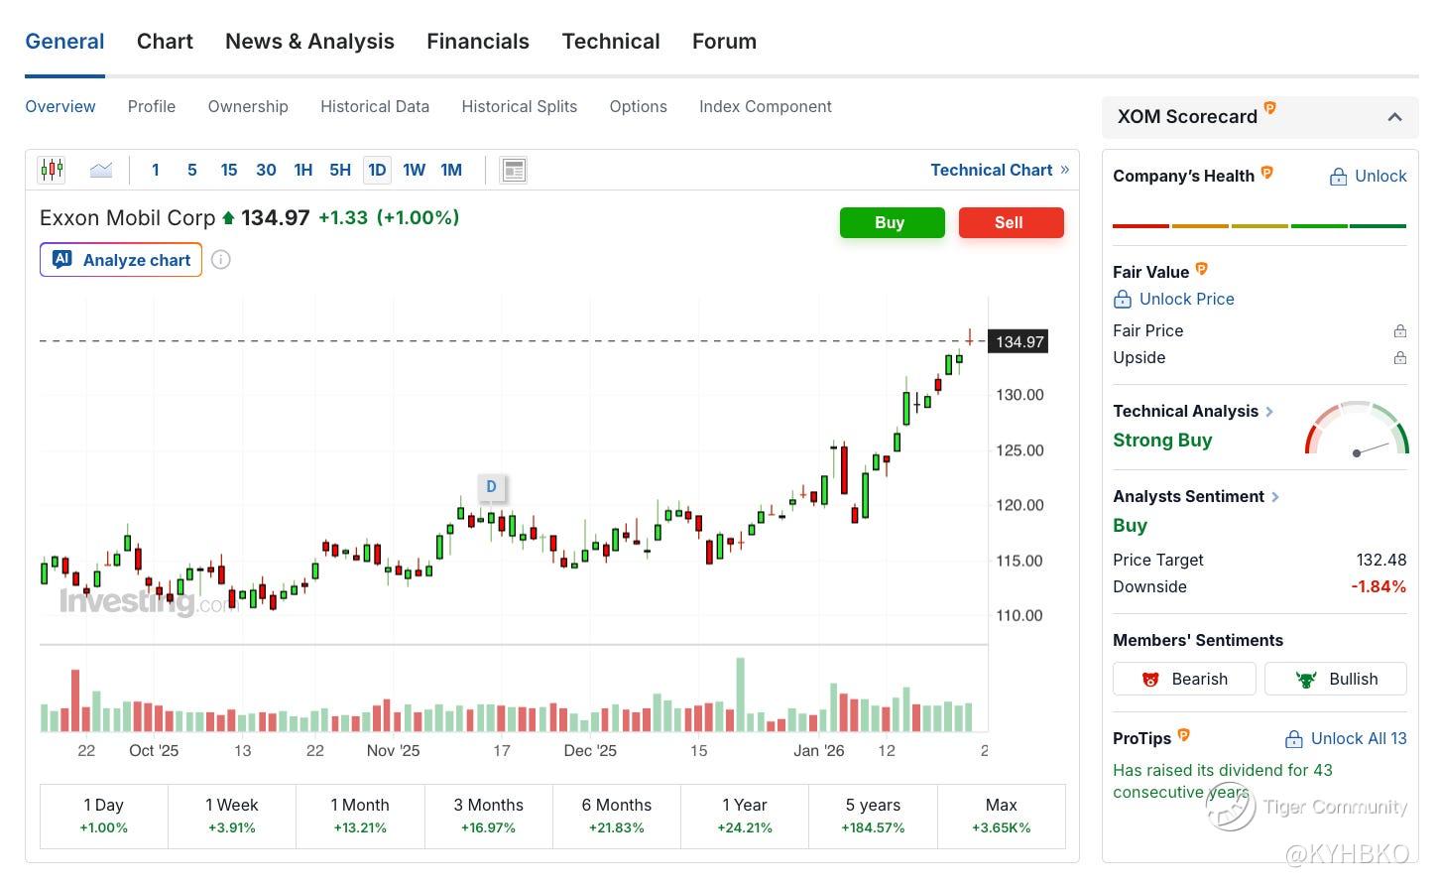Viewport: 1438px width, 887px height.
Task: Select the 6 Months performance range
Action: tap(617, 816)
